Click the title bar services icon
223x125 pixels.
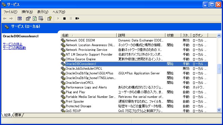tap(4, 4)
